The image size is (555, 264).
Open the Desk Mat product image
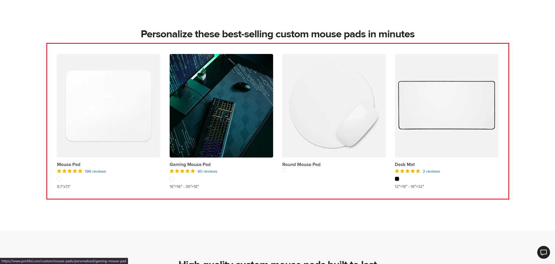coord(447,106)
